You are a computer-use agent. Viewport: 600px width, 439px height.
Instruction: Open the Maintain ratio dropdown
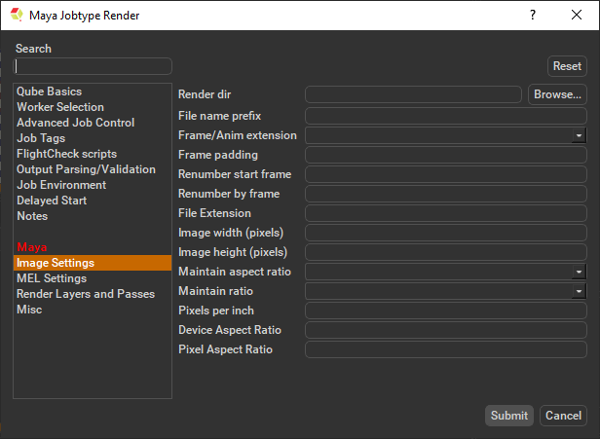click(x=445, y=291)
